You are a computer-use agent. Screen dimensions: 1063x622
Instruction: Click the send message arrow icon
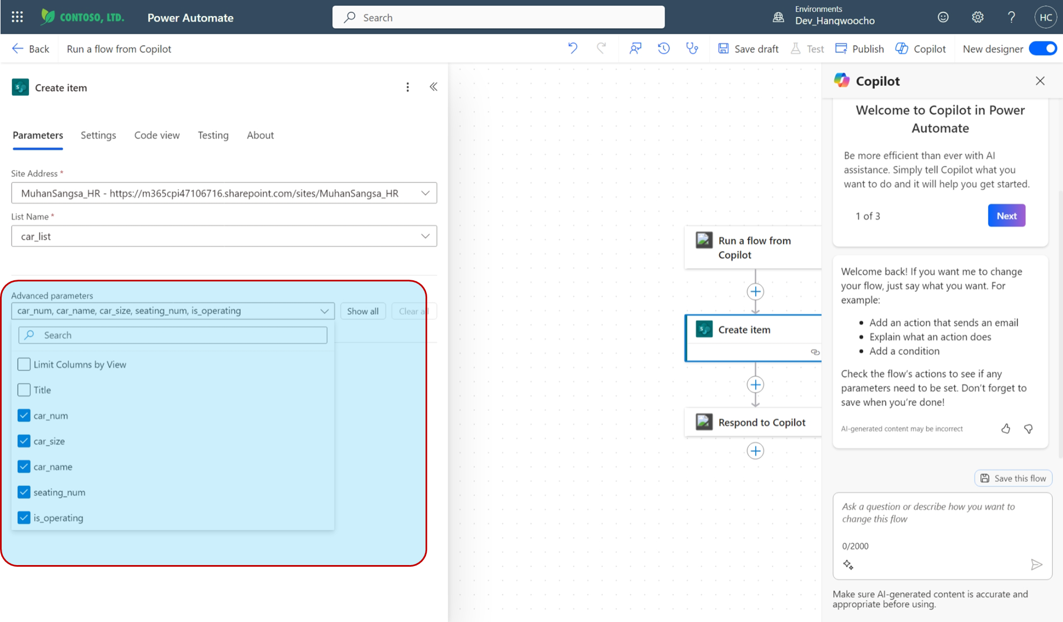tap(1036, 564)
